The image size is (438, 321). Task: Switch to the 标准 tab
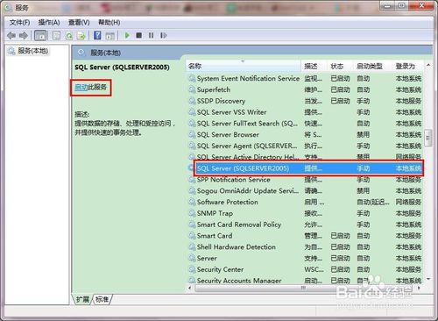[102, 299]
